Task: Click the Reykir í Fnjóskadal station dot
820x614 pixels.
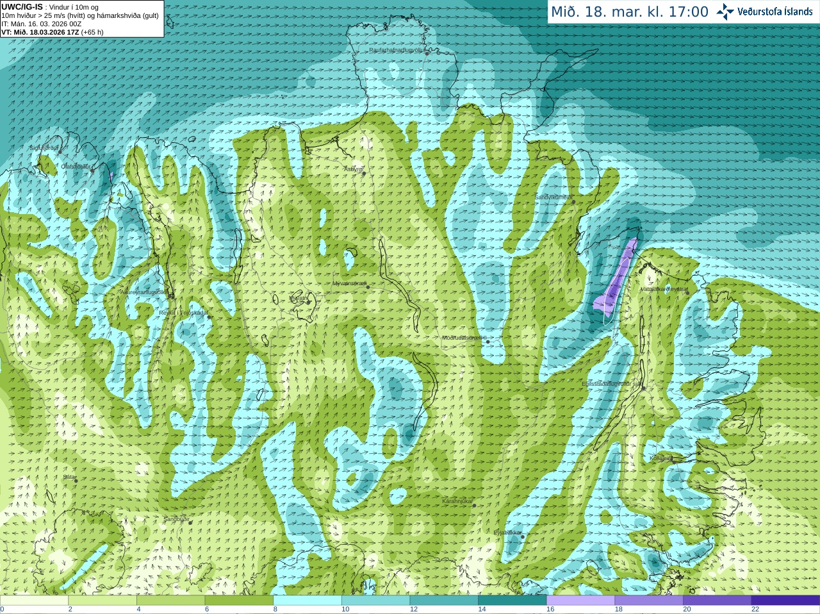Action: pyautogui.click(x=209, y=317)
